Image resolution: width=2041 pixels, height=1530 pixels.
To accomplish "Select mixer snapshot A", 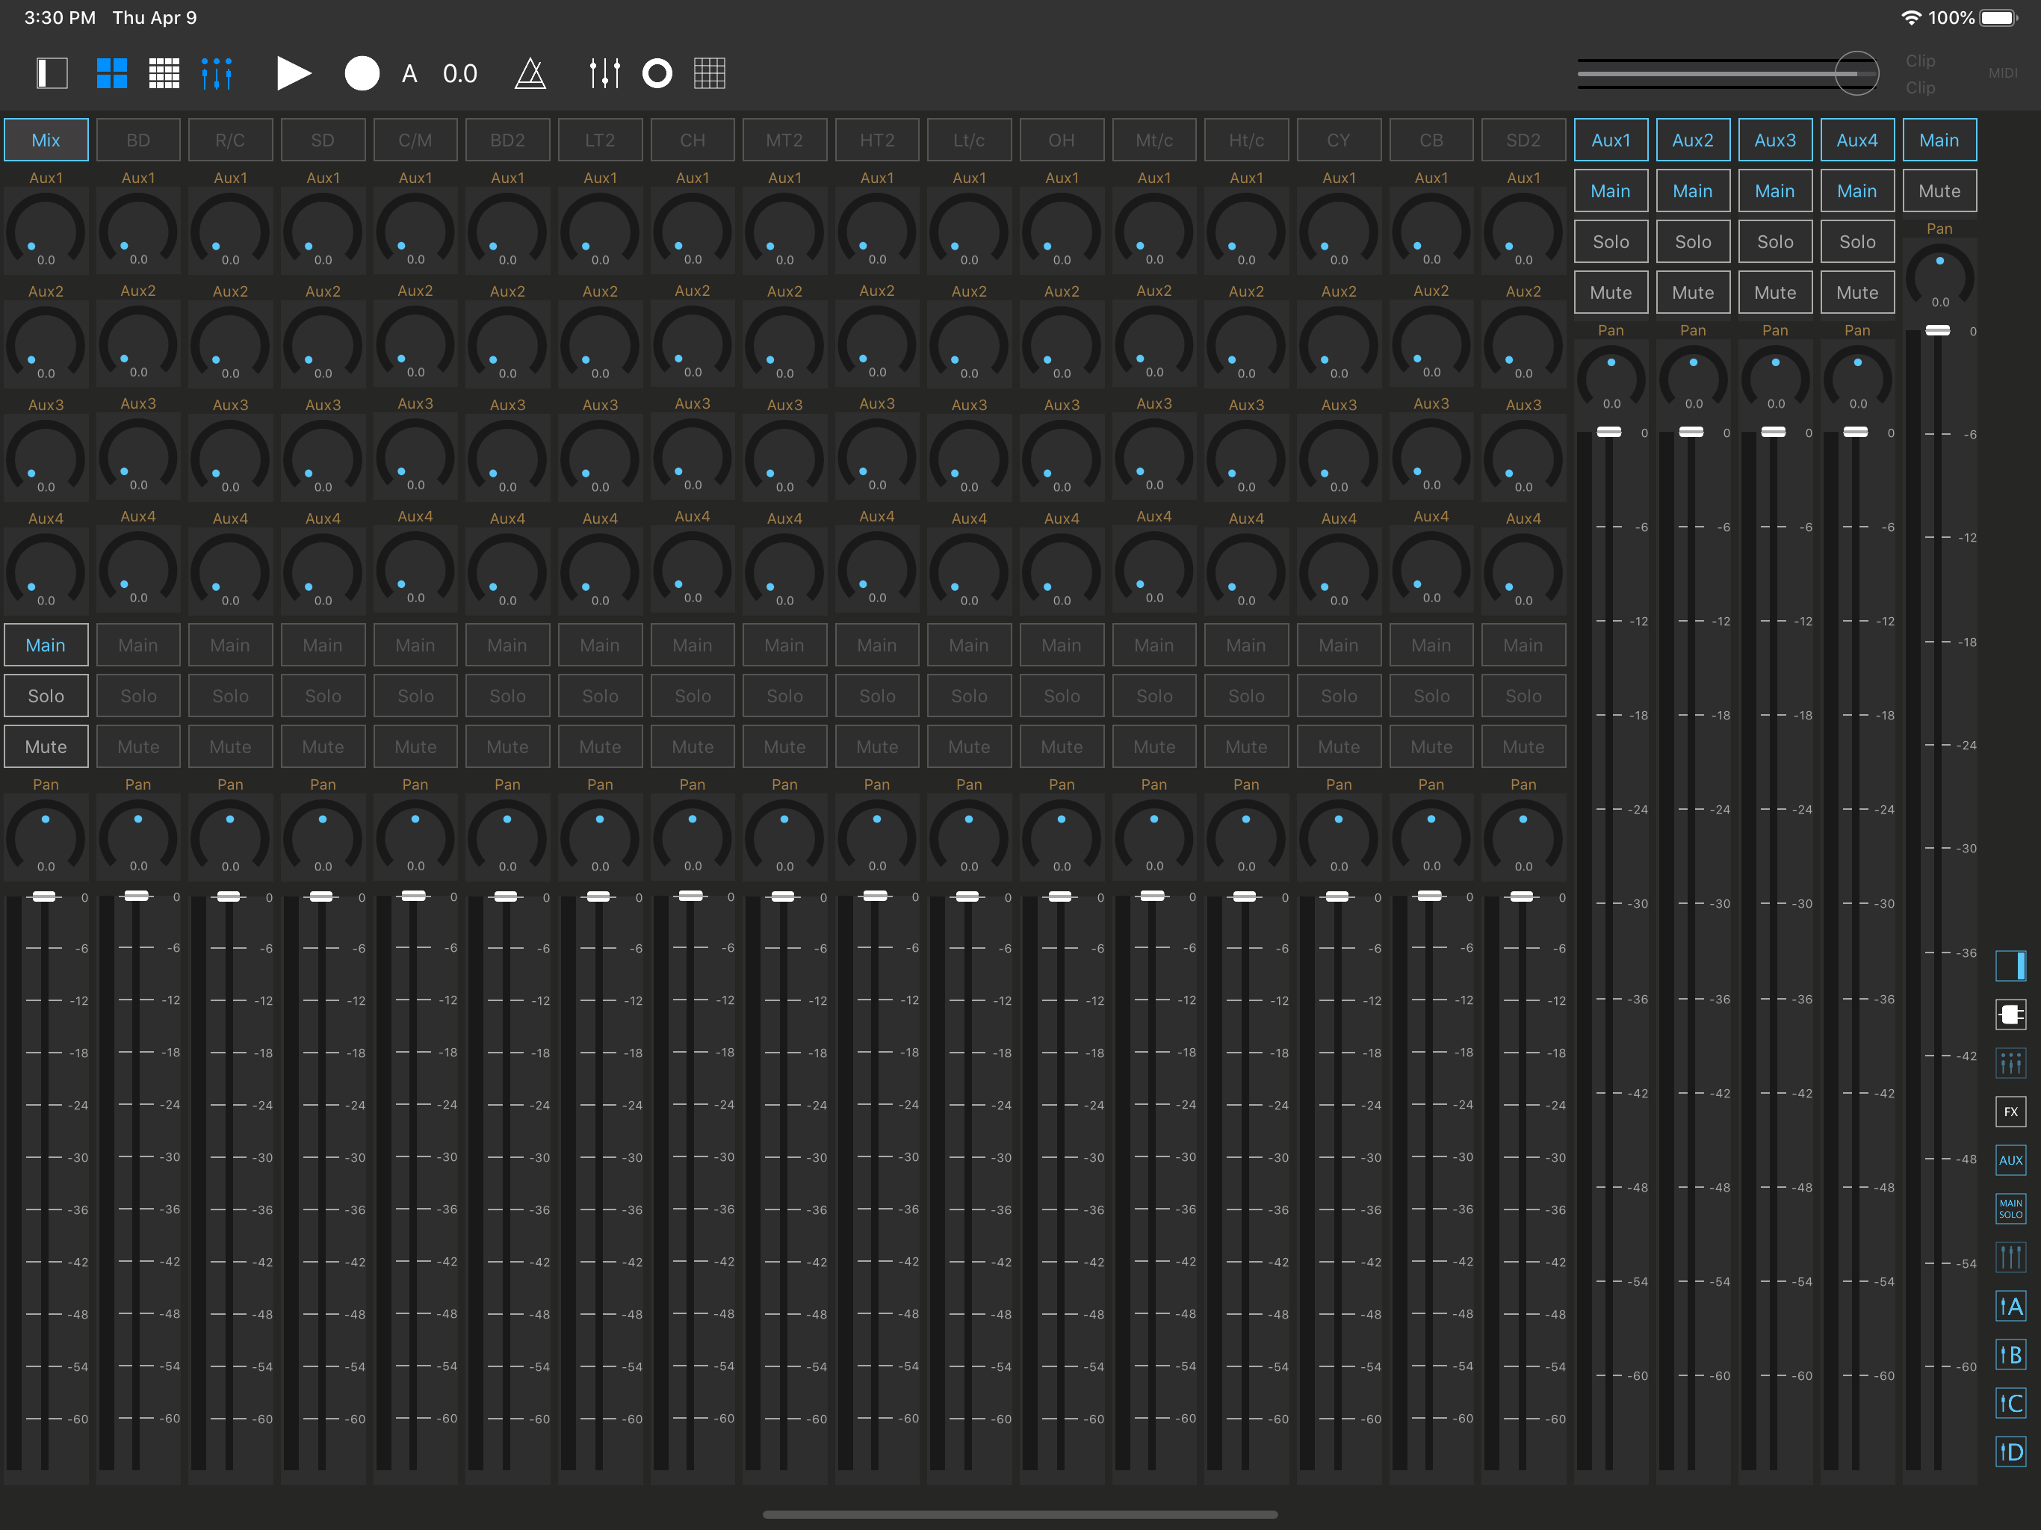I will pos(2010,1307).
